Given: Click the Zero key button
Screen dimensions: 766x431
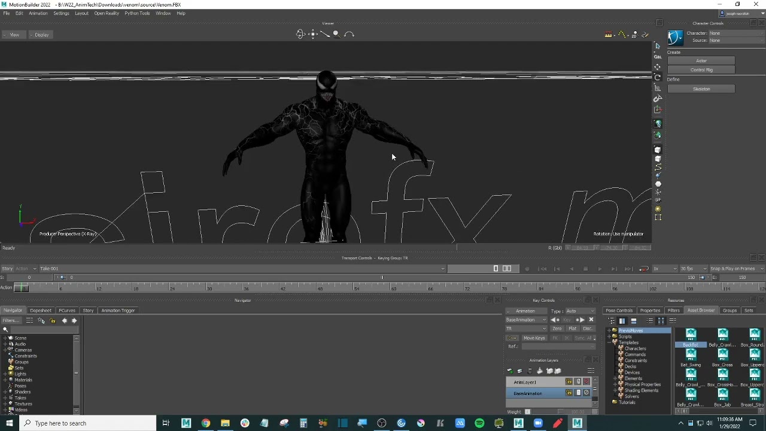Looking at the screenshot, I should (557, 329).
